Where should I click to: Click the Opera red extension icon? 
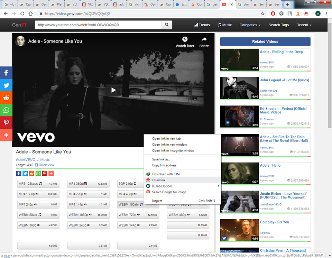coord(273,13)
